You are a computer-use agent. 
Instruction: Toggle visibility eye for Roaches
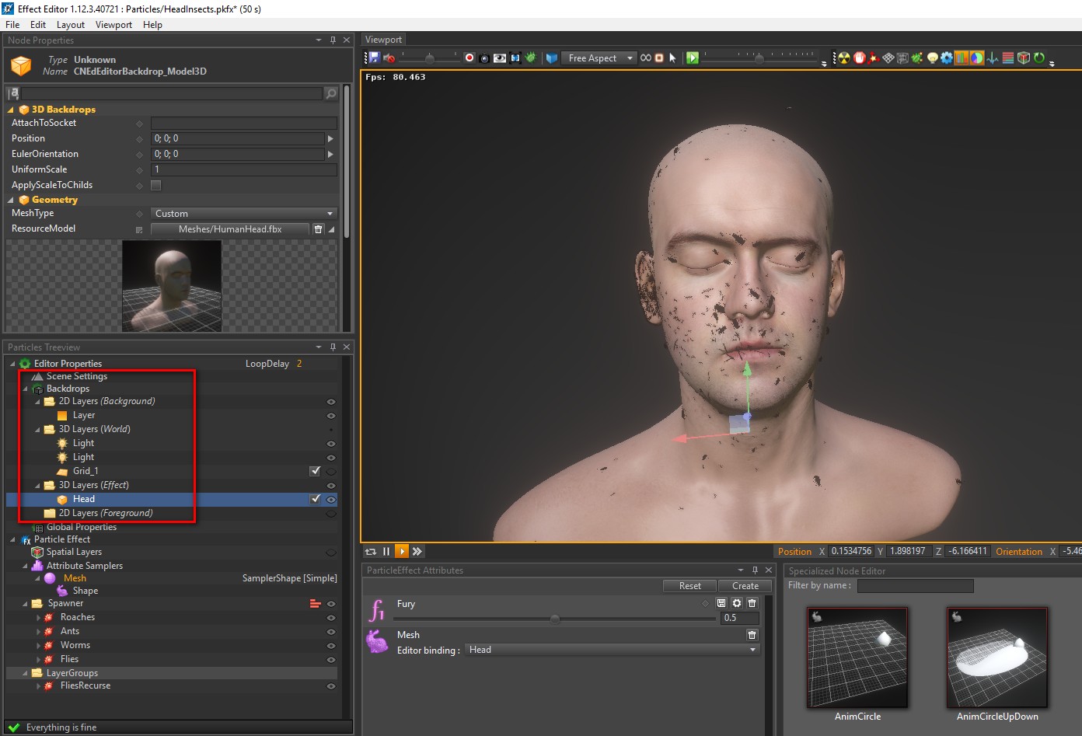(331, 618)
